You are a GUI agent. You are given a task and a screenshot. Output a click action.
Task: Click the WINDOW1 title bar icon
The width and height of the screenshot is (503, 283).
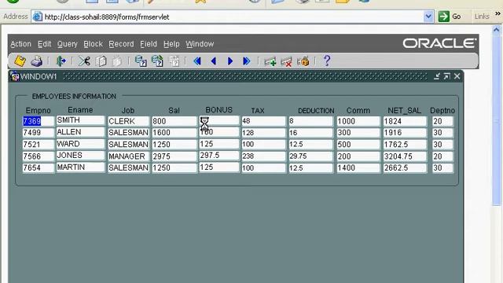point(14,76)
